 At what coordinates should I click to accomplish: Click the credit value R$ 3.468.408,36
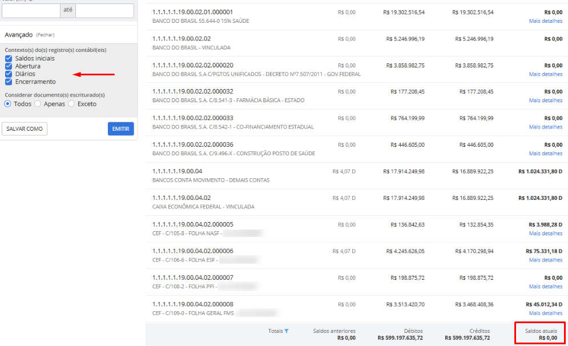[x=474, y=304]
